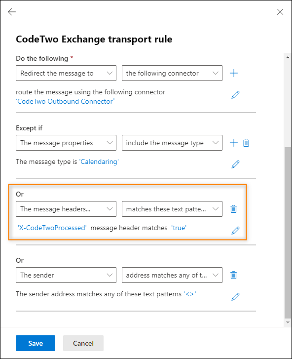This screenshot has height=359, width=292.
Task: Click the 'X-CodeTwoProcessed' header link
Action: pos(52,228)
